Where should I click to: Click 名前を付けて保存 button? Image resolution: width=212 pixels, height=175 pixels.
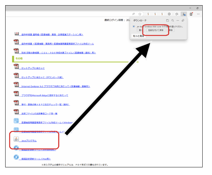pos(156,30)
